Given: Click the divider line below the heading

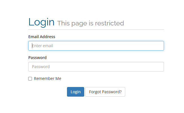Looking at the screenshot, I should click(x=96, y=29).
